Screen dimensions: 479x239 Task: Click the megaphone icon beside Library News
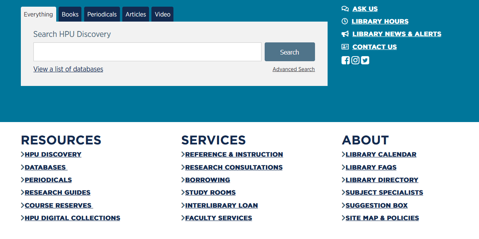[345, 34]
